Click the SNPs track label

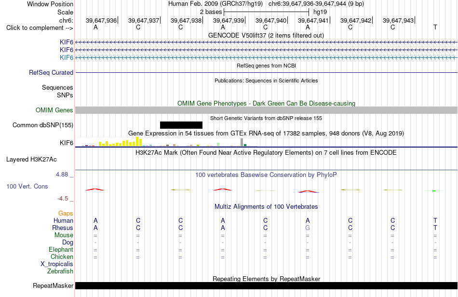65,95
